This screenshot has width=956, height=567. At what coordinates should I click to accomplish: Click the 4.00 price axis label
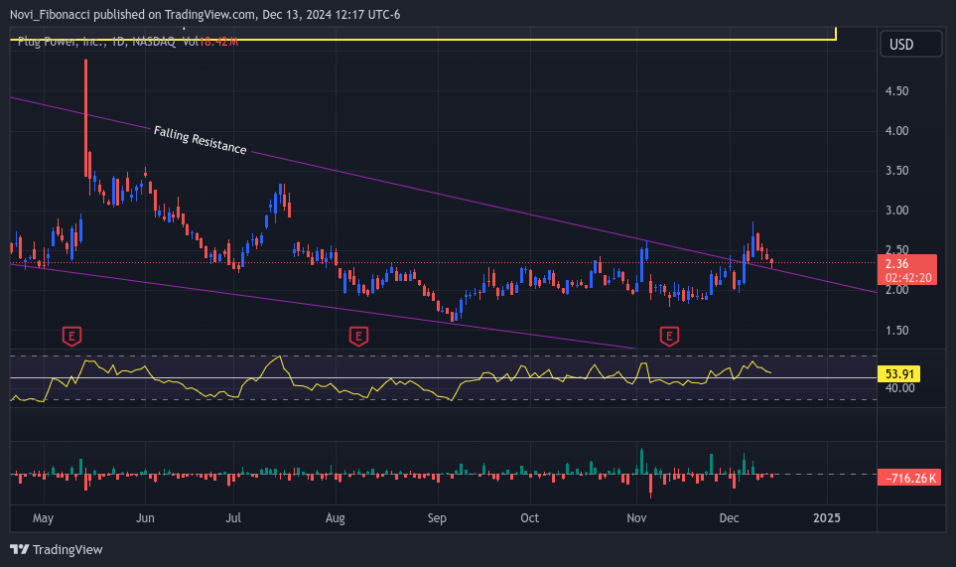tap(896, 130)
